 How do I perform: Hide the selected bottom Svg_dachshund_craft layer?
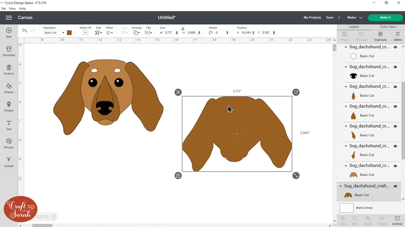point(395,186)
